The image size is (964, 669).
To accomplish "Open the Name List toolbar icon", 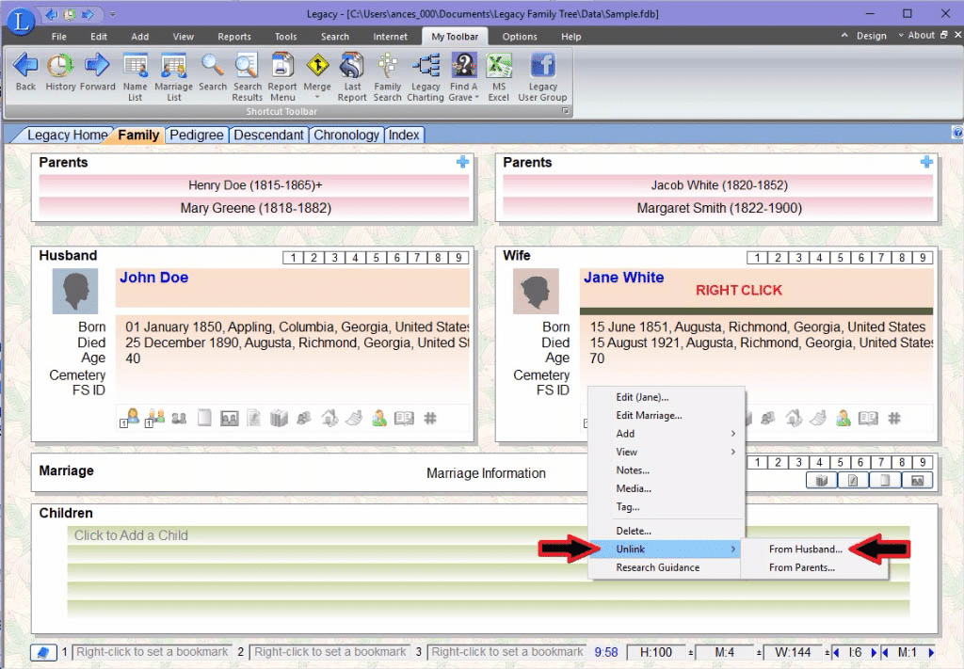I will (x=136, y=65).
